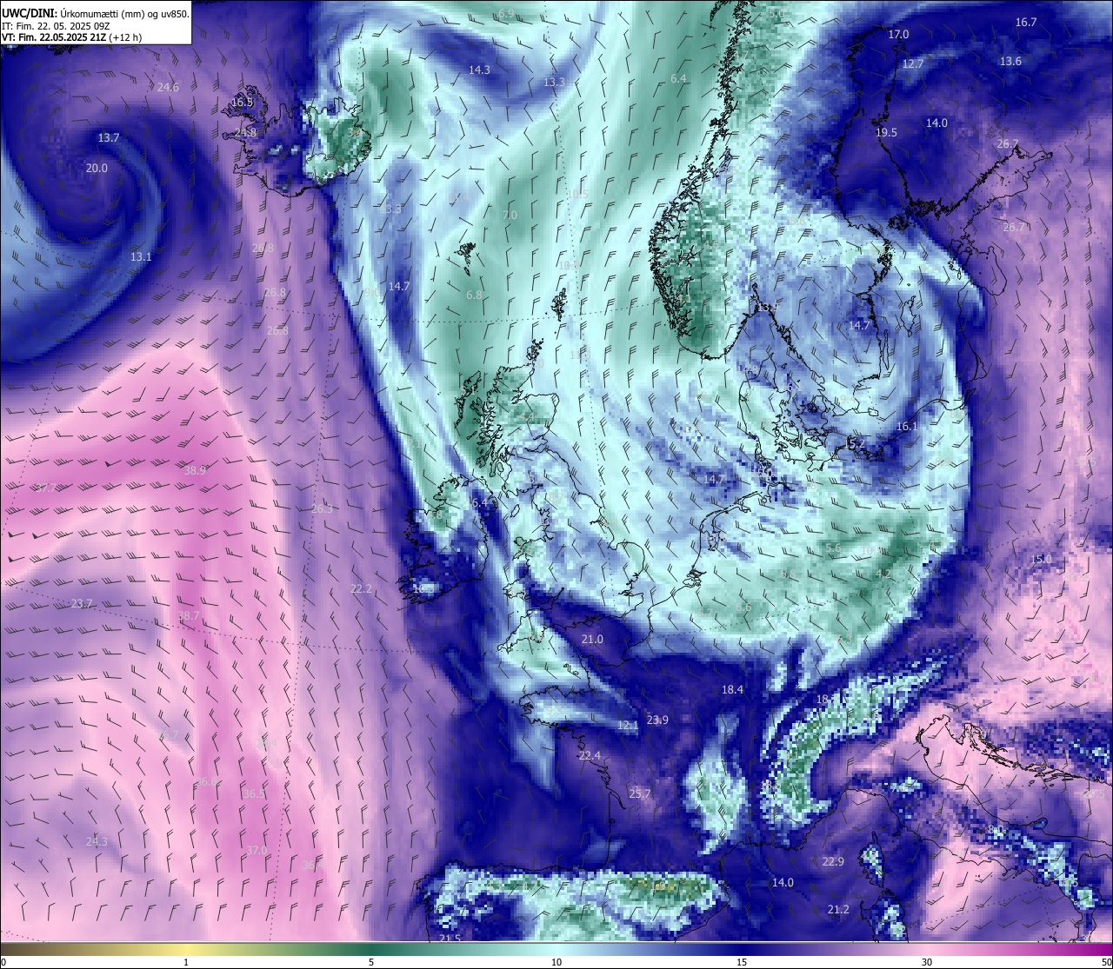Click the 24.3 value in the lower left

[97, 841]
